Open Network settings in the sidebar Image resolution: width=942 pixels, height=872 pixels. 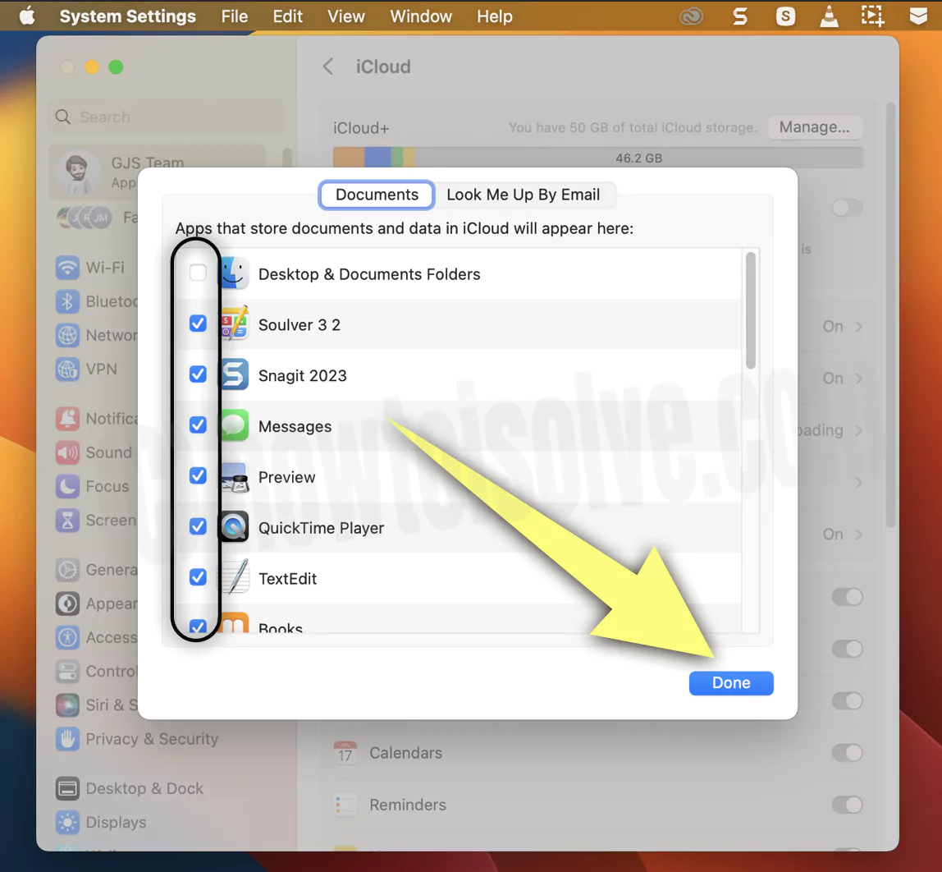click(x=97, y=335)
